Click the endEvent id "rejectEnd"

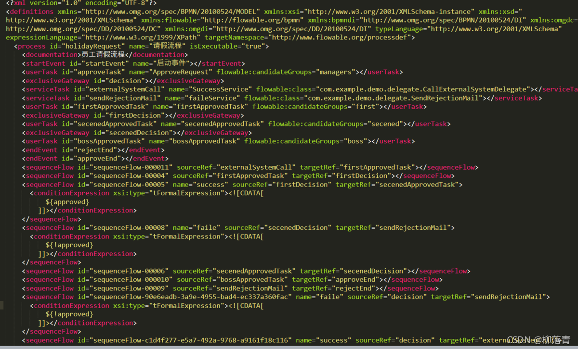click(x=96, y=150)
